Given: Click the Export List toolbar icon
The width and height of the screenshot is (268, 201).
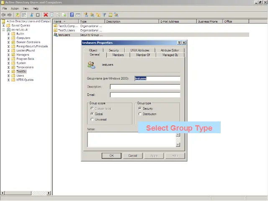Looking at the screenshot, I should tap(64, 15).
